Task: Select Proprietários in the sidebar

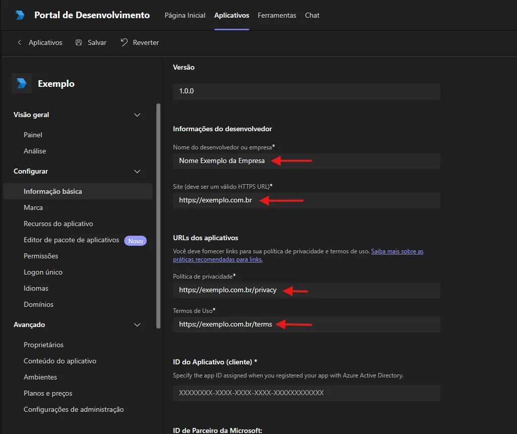Action: (43, 345)
